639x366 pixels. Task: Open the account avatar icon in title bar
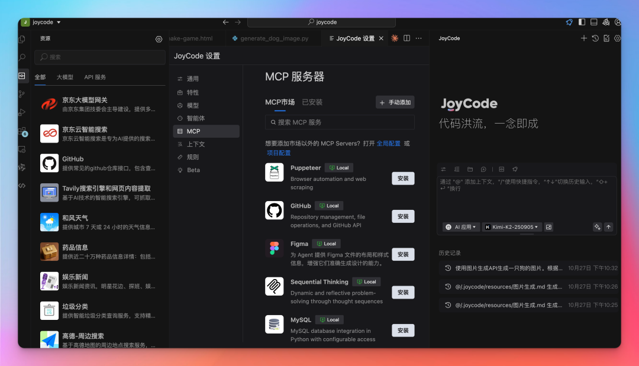(618, 22)
